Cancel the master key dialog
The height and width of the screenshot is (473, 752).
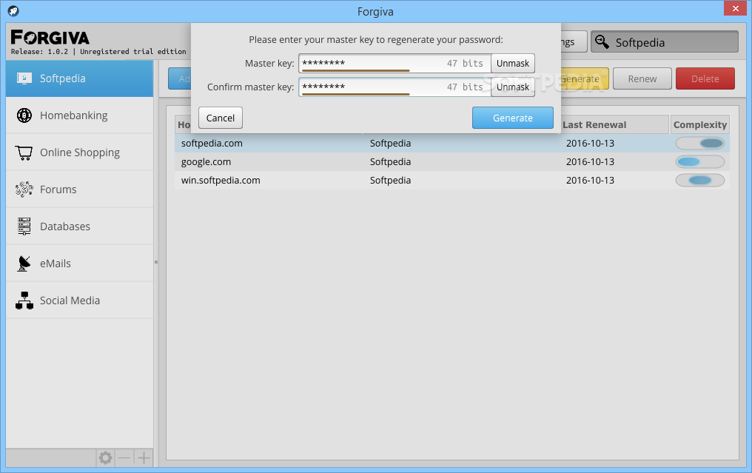click(220, 118)
